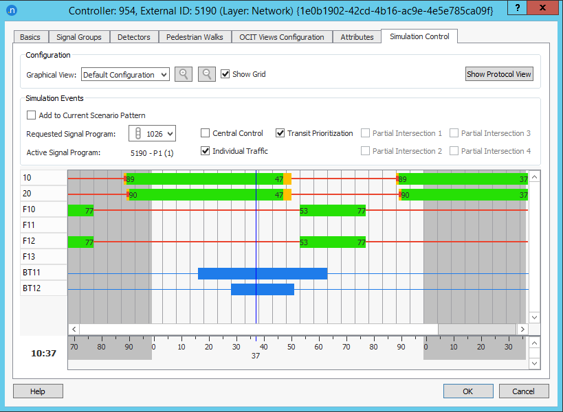Click the zoom in magnifier icon

[x=184, y=74]
